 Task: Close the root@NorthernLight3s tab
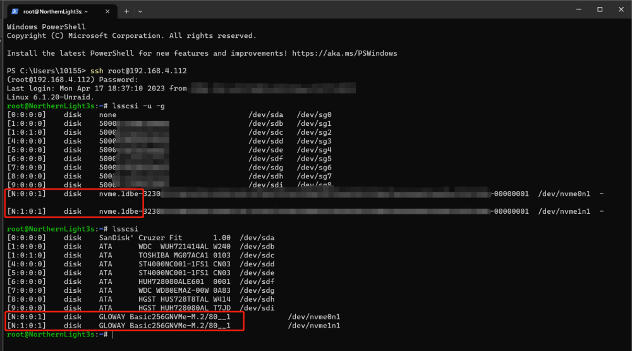pos(107,11)
